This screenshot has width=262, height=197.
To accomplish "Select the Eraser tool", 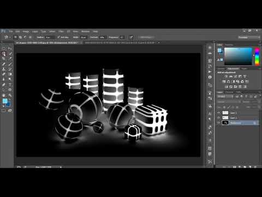I will pos(4,74).
